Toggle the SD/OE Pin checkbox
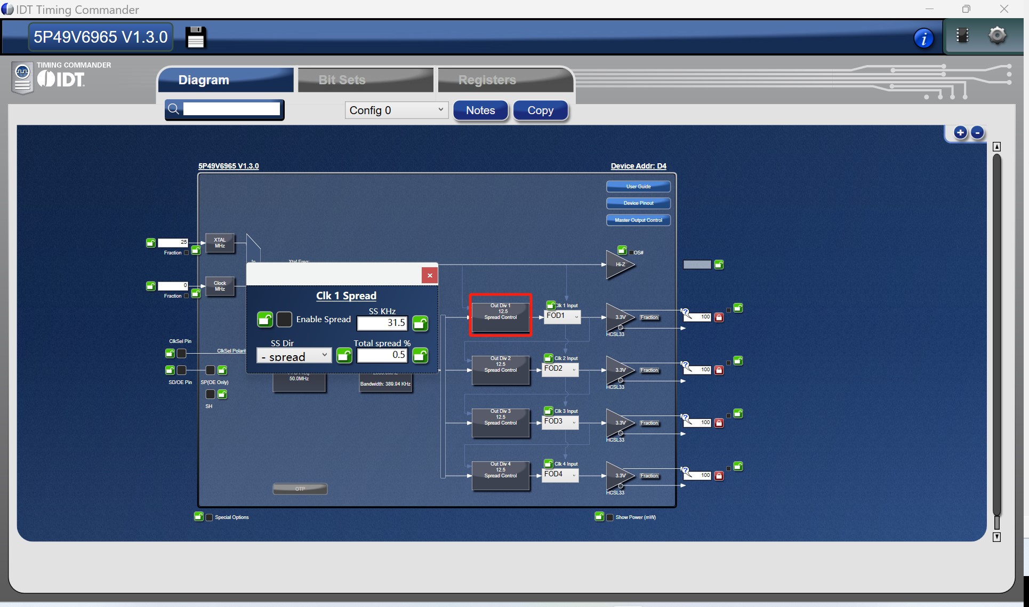 [181, 370]
